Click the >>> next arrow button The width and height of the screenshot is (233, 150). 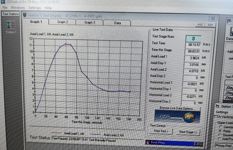click(x=210, y=25)
